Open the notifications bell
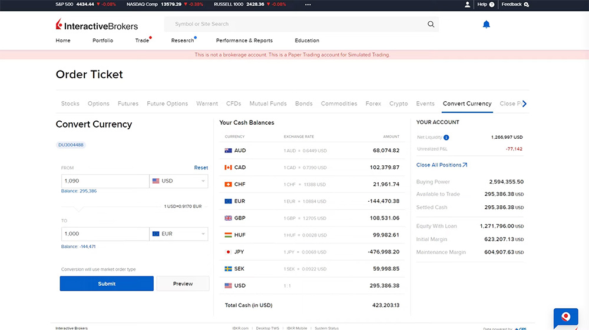589x330 pixels. pos(486,24)
